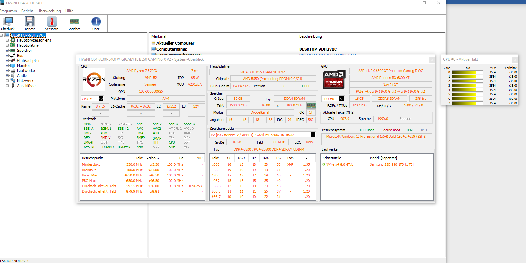Select the Laufwerke tree label
526x263 pixels.
26,71
